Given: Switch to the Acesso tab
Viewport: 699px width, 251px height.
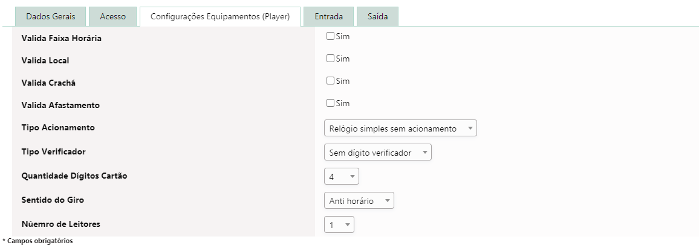Looking at the screenshot, I should point(113,17).
